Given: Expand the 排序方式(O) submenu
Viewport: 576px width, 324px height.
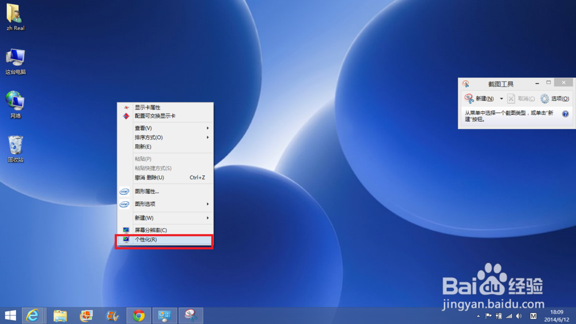Looking at the screenshot, I should click(207, 137).
